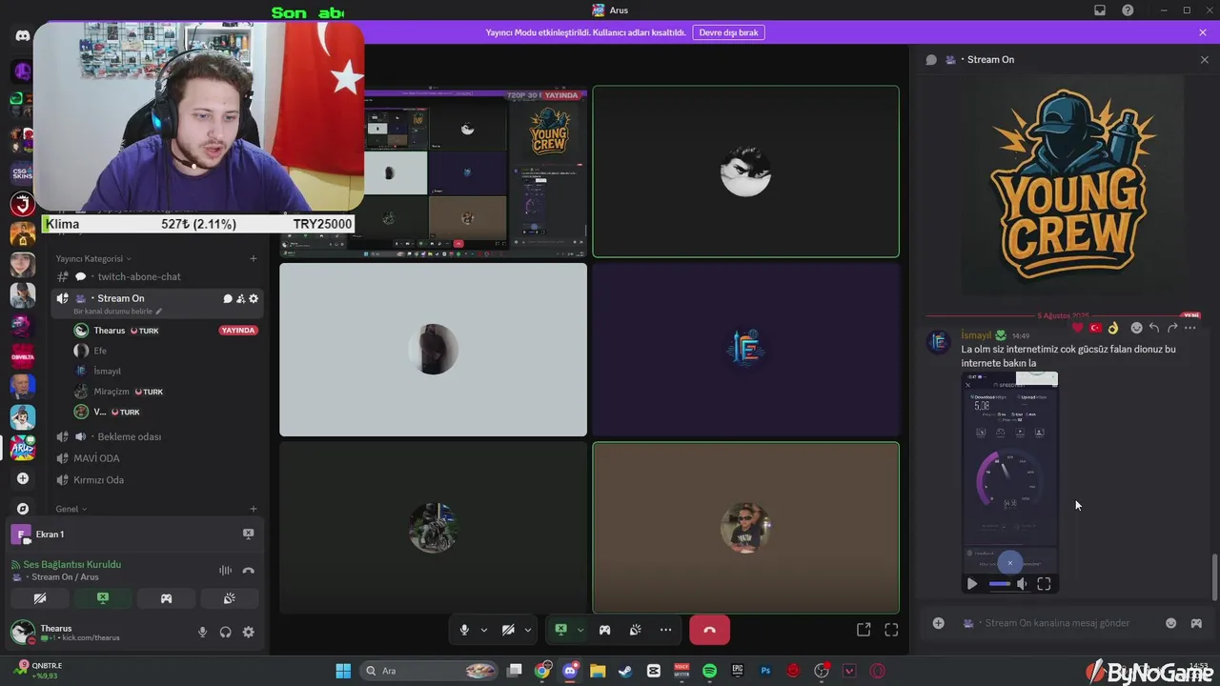Toggle screen share in call control bar
1220x686 pixels.
(x=560, y=630)
